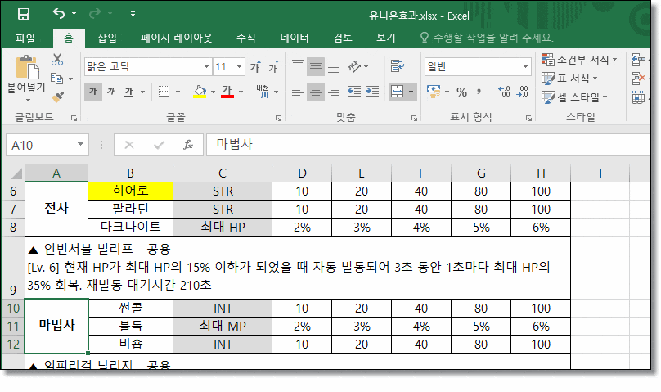Click the text orientation icon
Image resolution: width=661 pixels, height=392 pixels.
click(354, 66)
